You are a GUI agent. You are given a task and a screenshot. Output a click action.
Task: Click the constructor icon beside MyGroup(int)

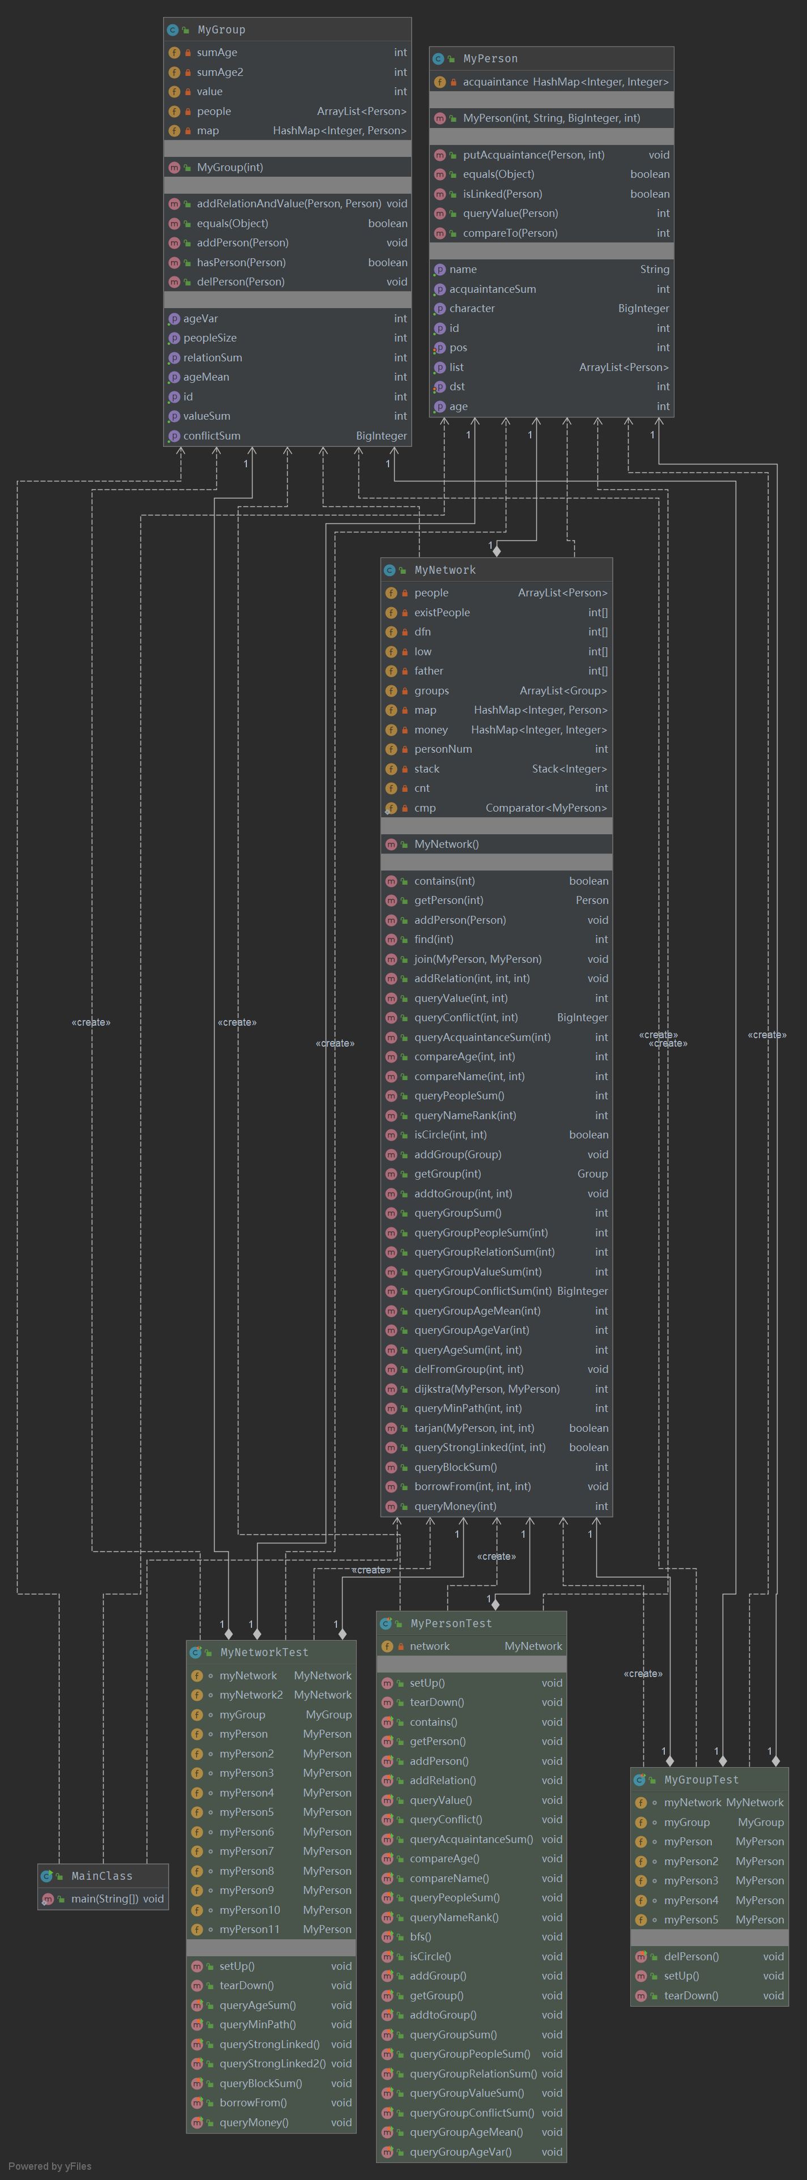pos(174,168)
